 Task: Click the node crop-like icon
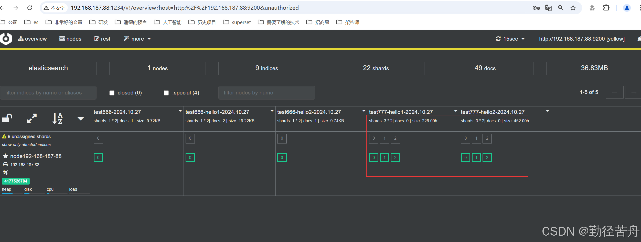[x=5, y=173]
